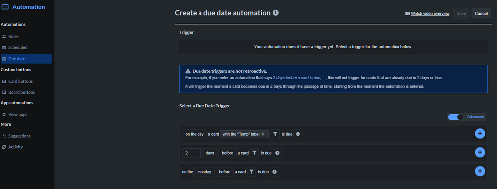Click the 'Due date triggers are not retroactive.' text
497x189 pixels.
coord(229,71)
